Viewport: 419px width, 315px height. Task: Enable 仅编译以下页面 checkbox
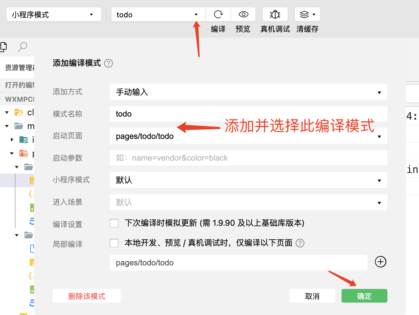pos(114,243)
